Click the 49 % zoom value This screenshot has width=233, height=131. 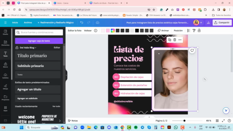click(209, 121)
